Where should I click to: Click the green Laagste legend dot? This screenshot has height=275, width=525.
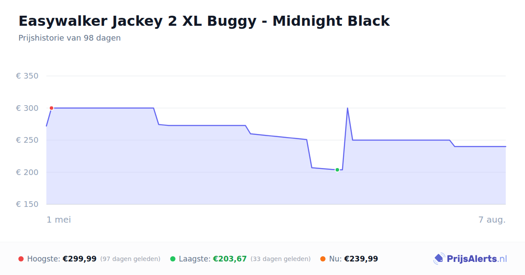click(173, 259)
